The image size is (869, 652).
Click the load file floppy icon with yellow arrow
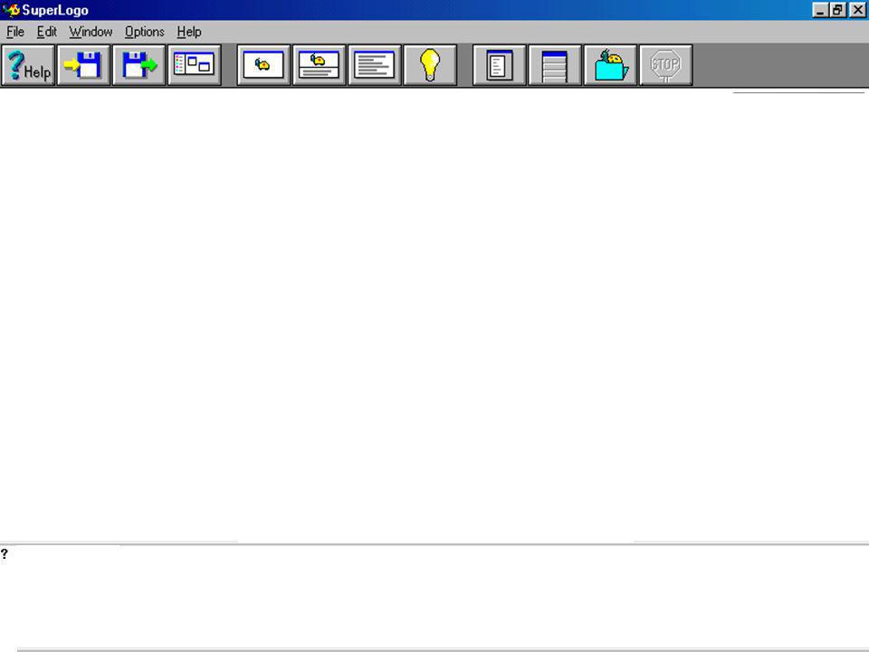pyautogui.click(x=83, y=65)
